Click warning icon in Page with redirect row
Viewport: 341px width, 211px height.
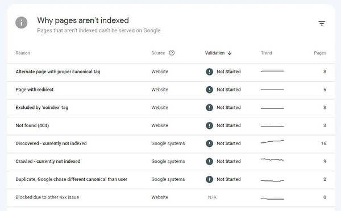click(209, 90)
